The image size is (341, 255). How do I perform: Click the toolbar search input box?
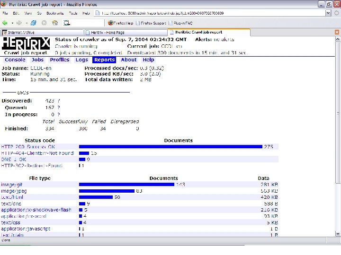tap(88, 23)
